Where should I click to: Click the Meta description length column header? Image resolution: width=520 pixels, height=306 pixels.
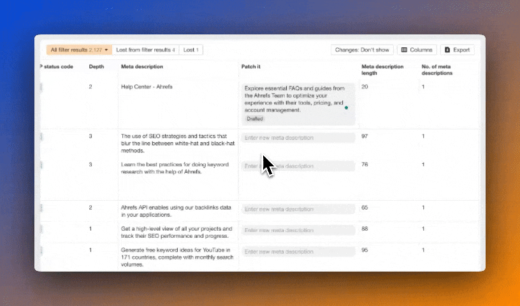tap(382, 69)
